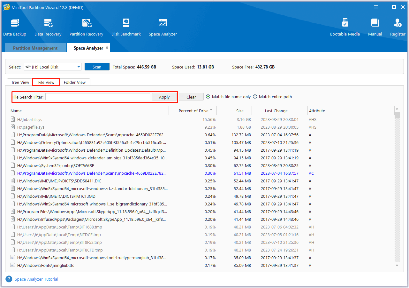Select the bigramdictionary WinSxS row

coord(202,204)
